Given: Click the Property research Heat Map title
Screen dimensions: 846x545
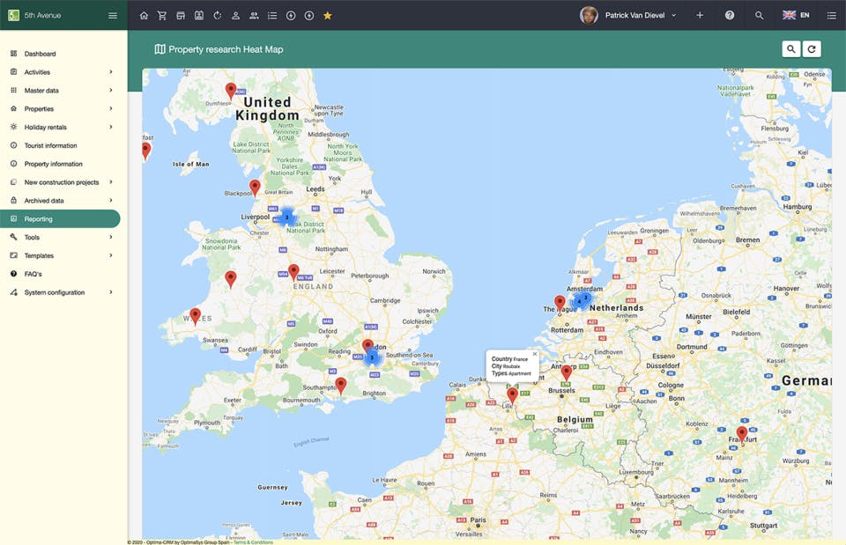Looking at the screenshot, I should (226, 49).
